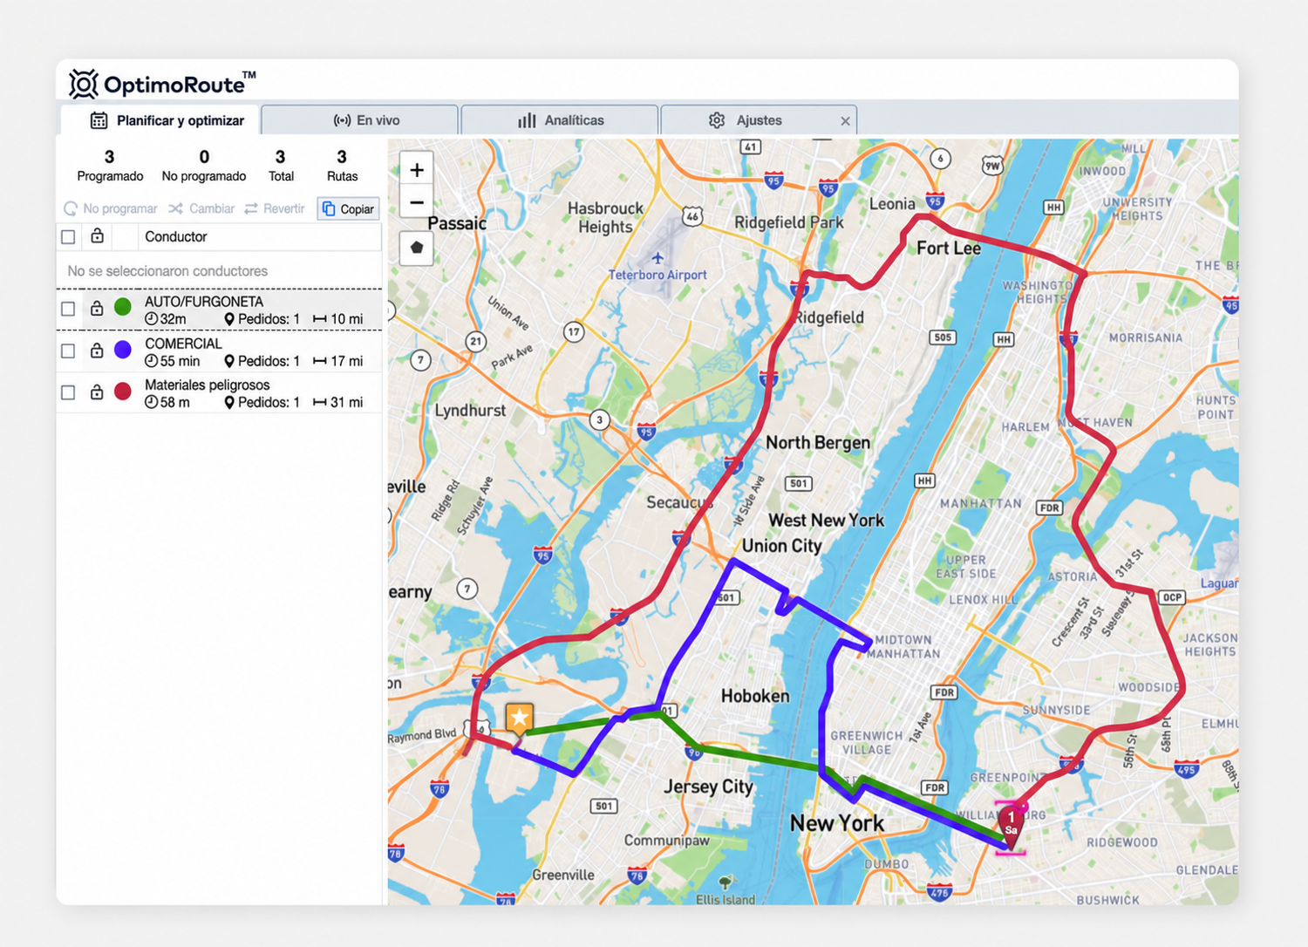The image size is (1308, 947).
Task: Check the Materiales peligrosos route checkbox
Action: pos(68,392)
